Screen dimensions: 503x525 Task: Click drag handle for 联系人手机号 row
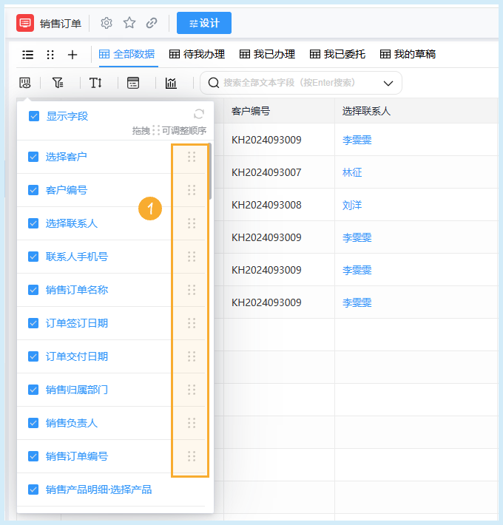[192, 257]
